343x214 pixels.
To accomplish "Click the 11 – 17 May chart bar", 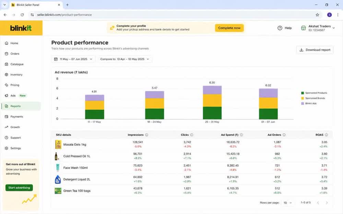I will click(95, 107).
